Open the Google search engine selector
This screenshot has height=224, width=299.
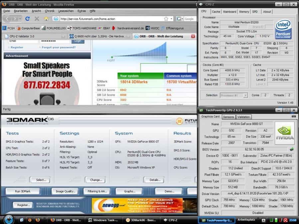coord(180,19)
